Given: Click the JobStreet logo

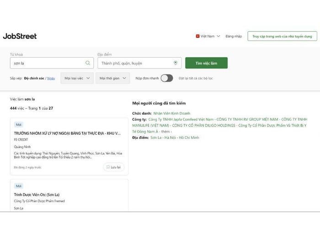Looking at the screenshot, I should tap(20, 36).
